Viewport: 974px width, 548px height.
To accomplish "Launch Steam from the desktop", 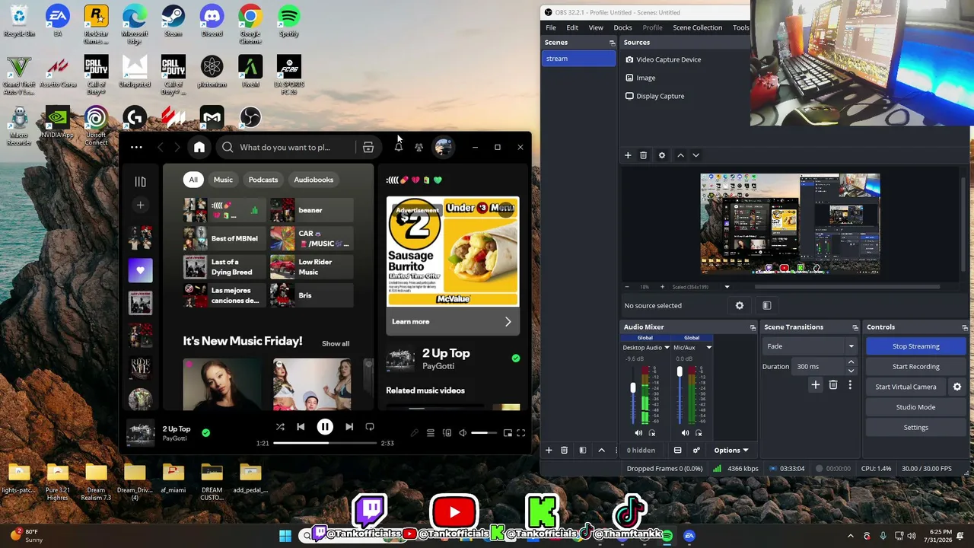I will [x=173, y=21].
